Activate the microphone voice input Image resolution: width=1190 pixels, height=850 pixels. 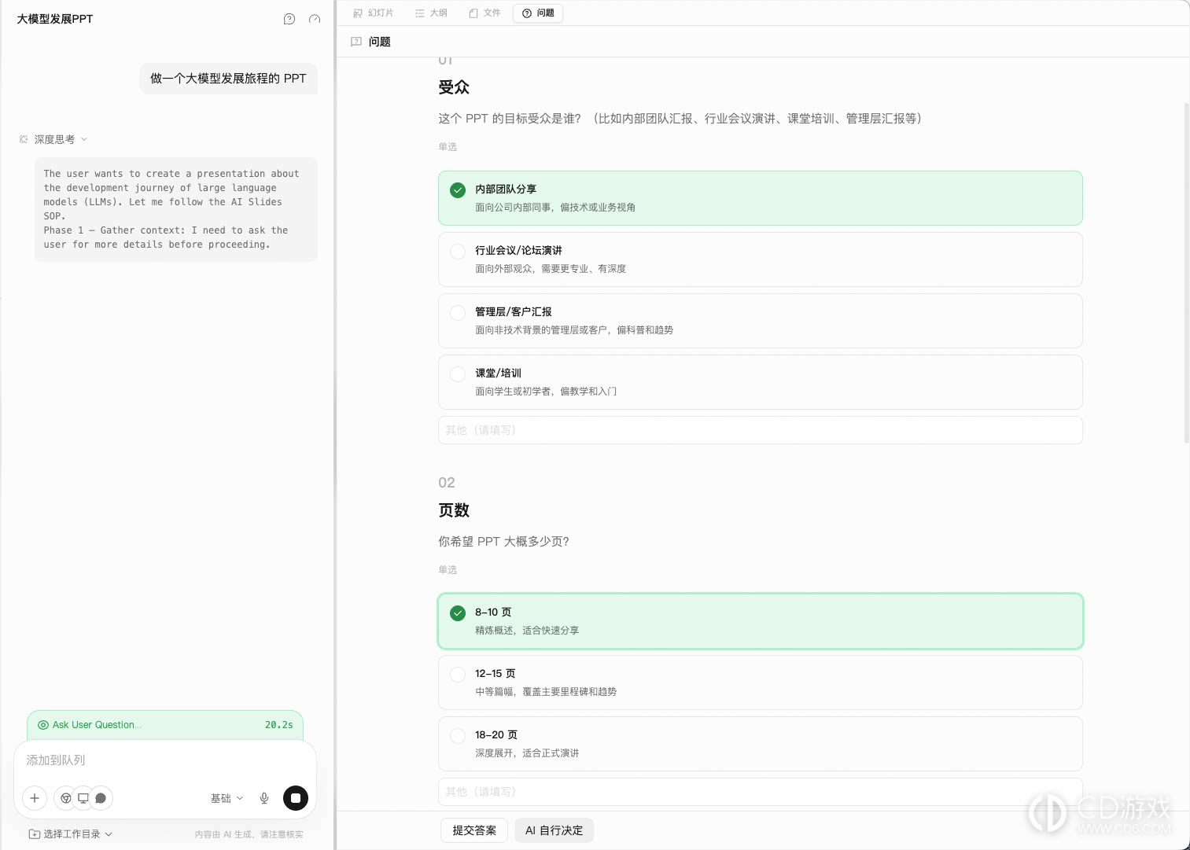tap(264, 798)
